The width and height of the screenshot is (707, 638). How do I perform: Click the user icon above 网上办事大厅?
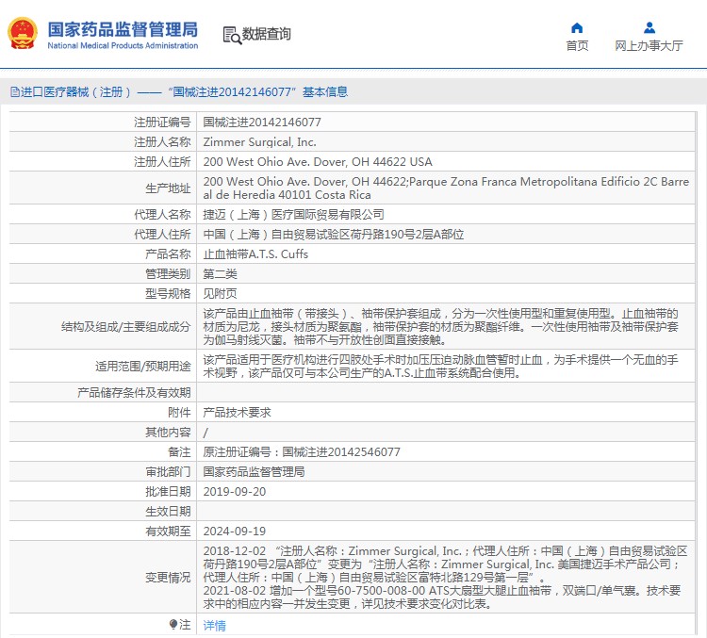(649, 28)
